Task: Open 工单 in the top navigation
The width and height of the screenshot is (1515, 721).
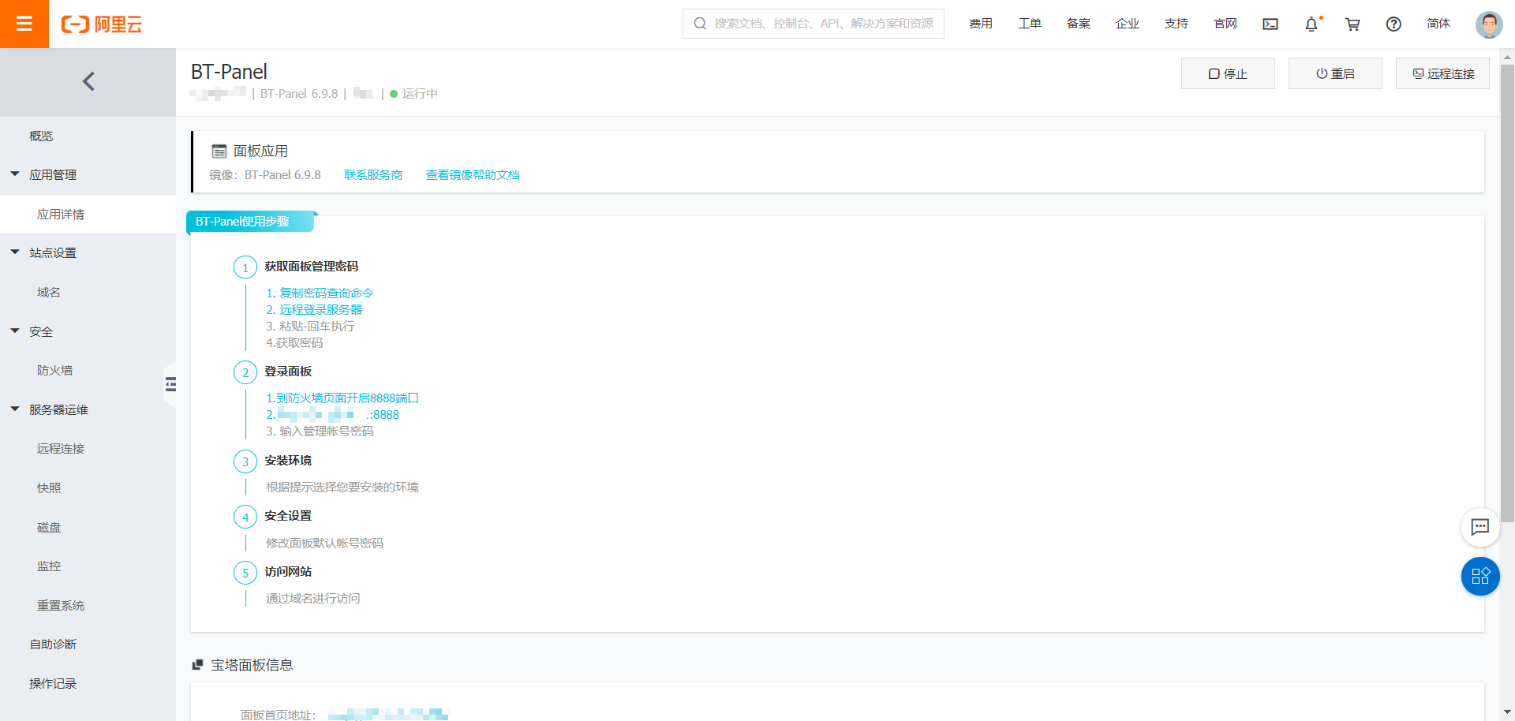Action: click(x=1030, y=24)
